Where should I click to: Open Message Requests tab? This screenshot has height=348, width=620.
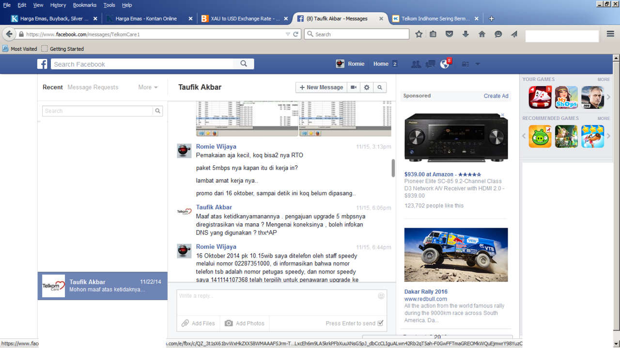(x=93, y=87)
